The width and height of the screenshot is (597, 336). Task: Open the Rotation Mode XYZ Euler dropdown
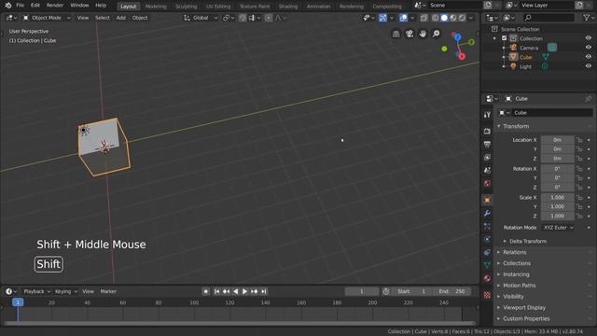click(558, 228)
